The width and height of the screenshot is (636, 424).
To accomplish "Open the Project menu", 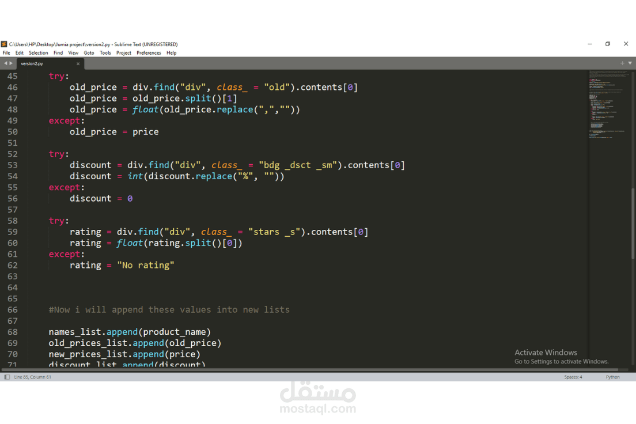I will click(x=124, y=53).
